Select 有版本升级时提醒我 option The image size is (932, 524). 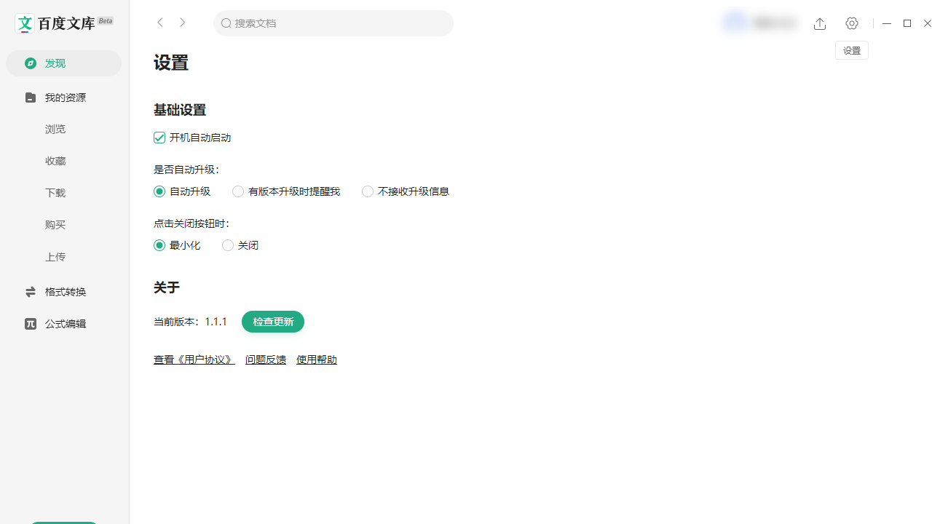tap(238, 191)
